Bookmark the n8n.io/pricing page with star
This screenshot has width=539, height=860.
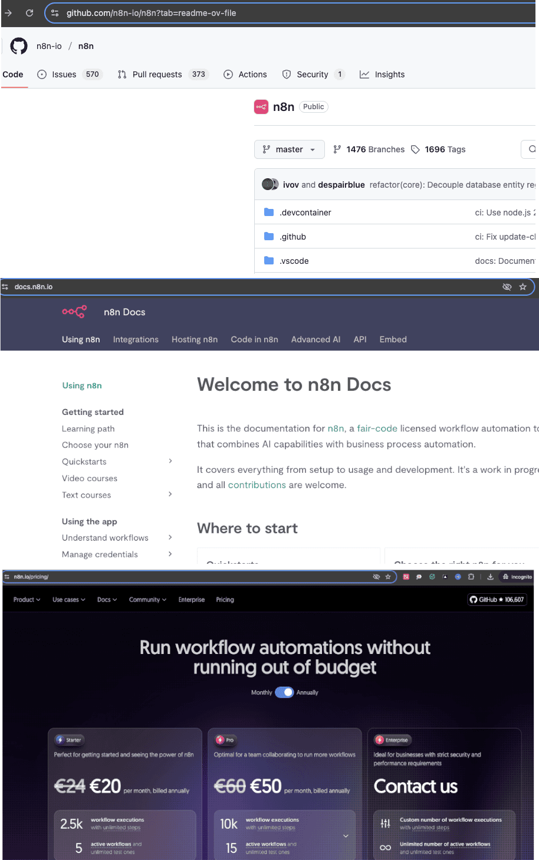tap(388, 577)
